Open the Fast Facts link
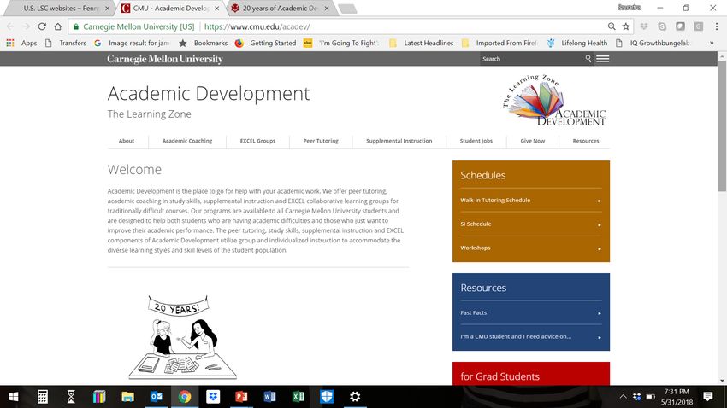727x408 pixels. click(x=531, y=312)
